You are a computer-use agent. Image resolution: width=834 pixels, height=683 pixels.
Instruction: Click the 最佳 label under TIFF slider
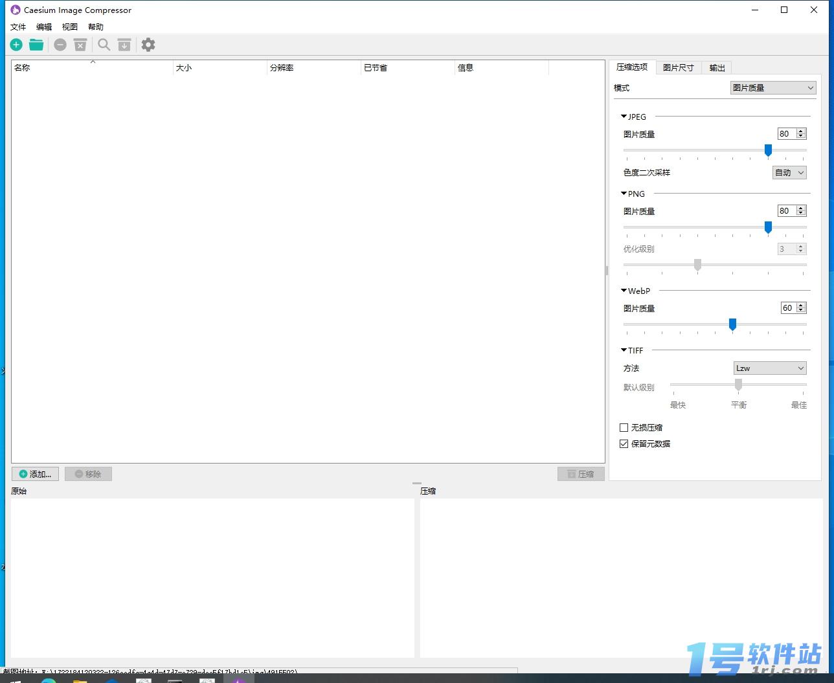[x=799, y=405]
